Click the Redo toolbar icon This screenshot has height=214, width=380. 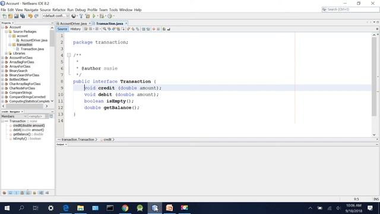click(x=36, y=16)
